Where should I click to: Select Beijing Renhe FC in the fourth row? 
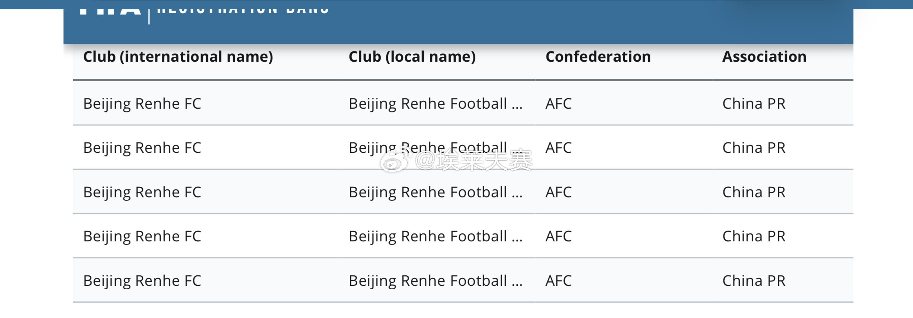(142, 236)
